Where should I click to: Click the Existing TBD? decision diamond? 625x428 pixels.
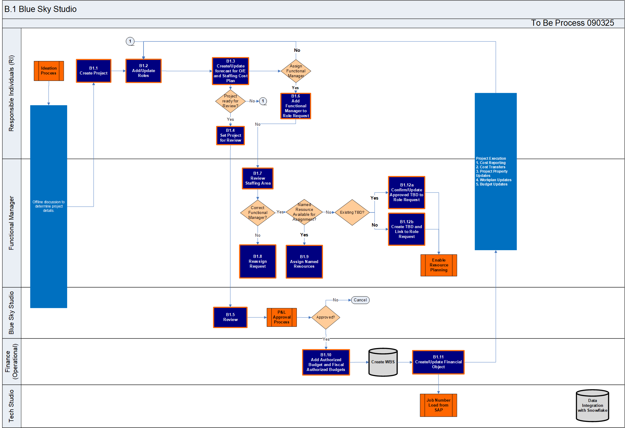click(352, 212)
